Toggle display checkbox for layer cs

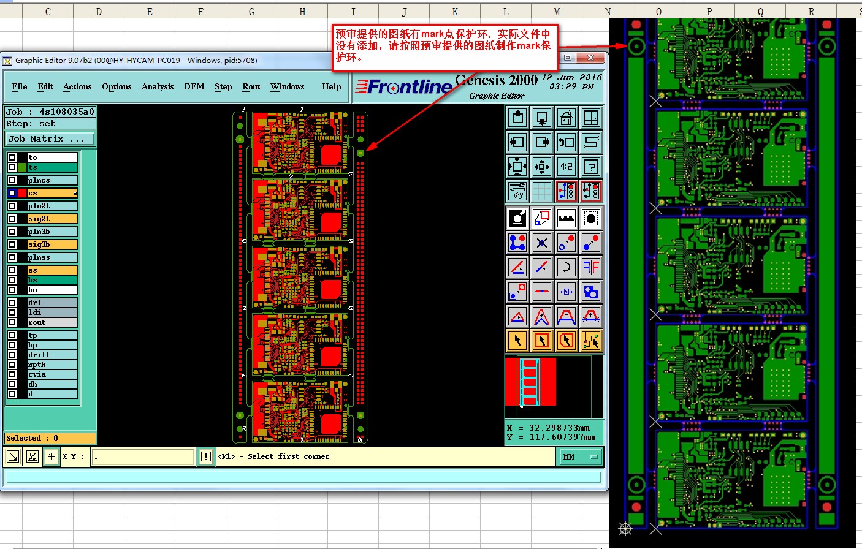12,193
